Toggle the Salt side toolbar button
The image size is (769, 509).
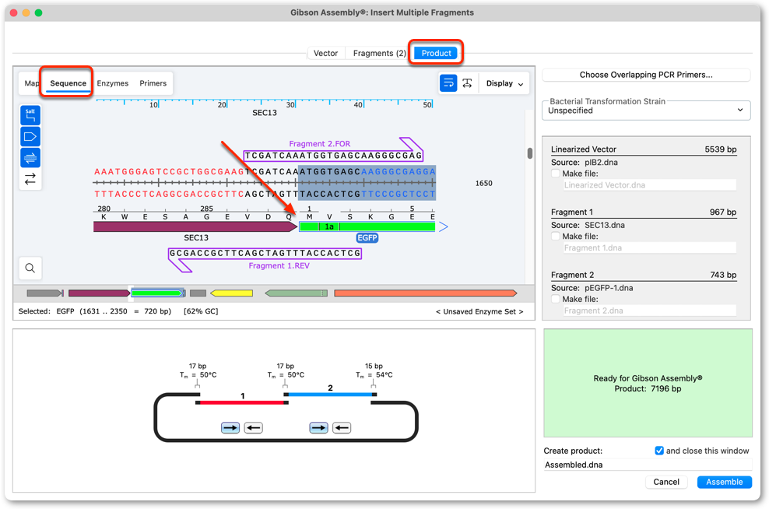(x=30, y=115)
